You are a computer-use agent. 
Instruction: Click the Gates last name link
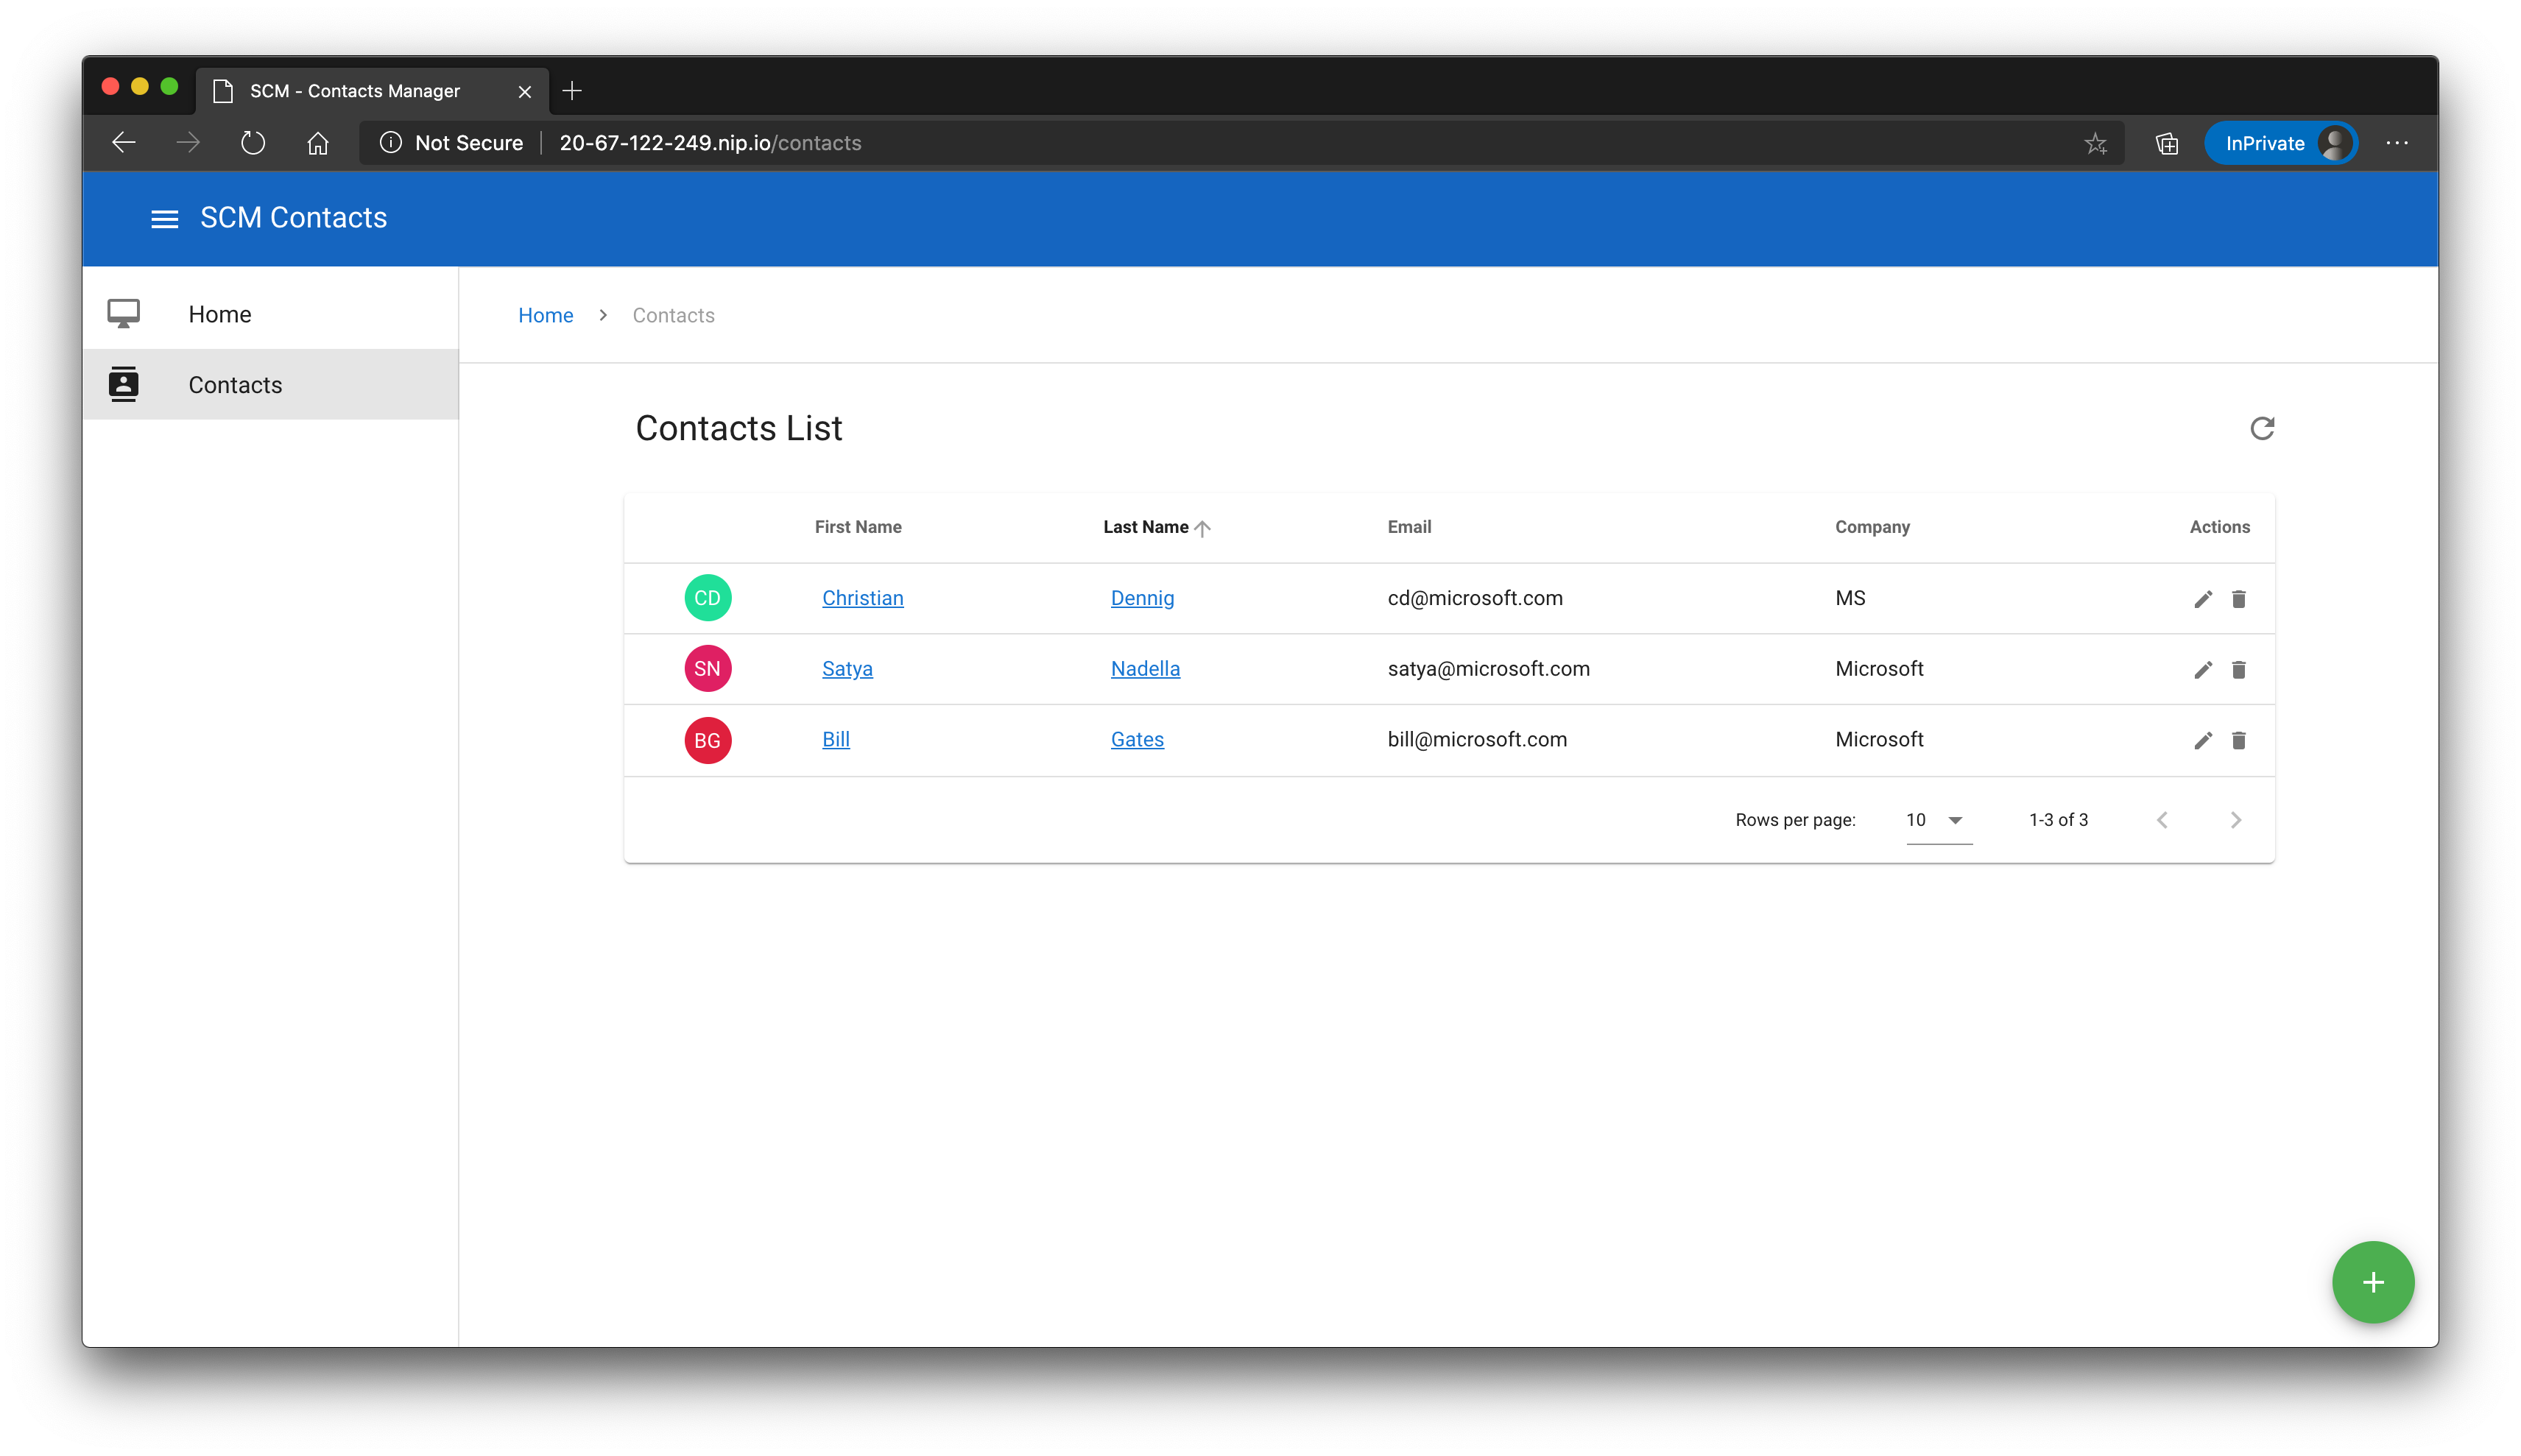click(x=1138, y=738)
